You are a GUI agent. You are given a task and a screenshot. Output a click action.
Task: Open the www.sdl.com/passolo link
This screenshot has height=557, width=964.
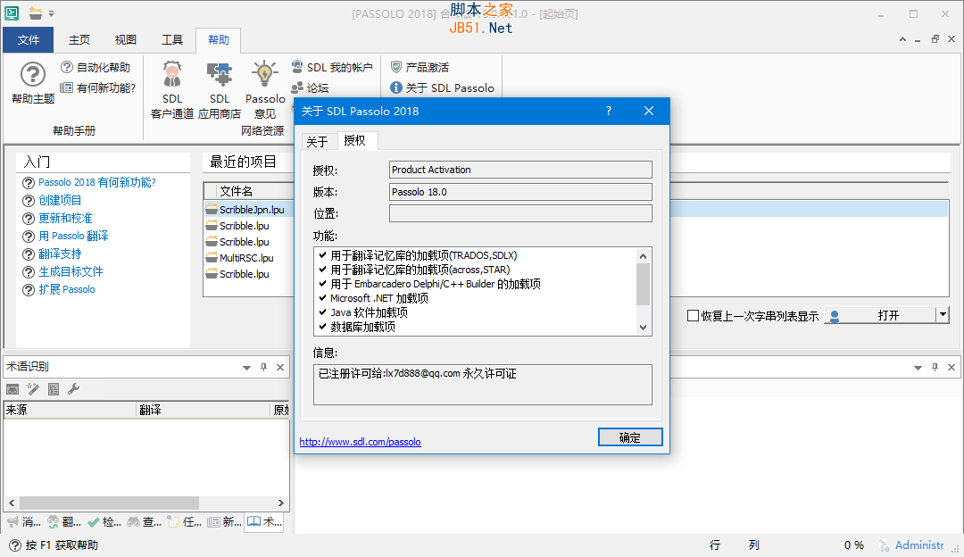[x=360, y=442]
